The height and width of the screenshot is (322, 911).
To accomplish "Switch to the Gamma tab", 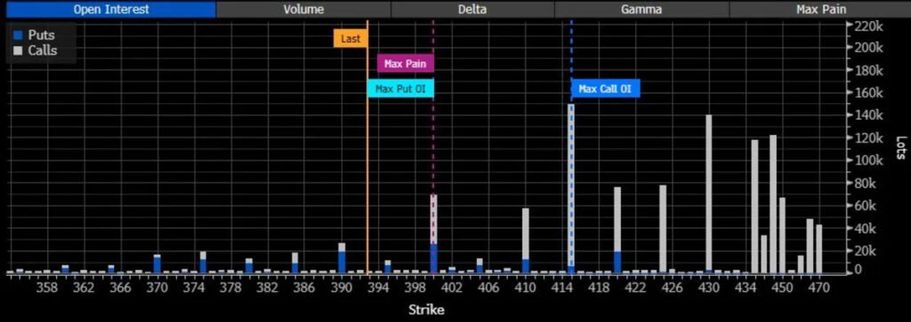I will tap(641, 9).
